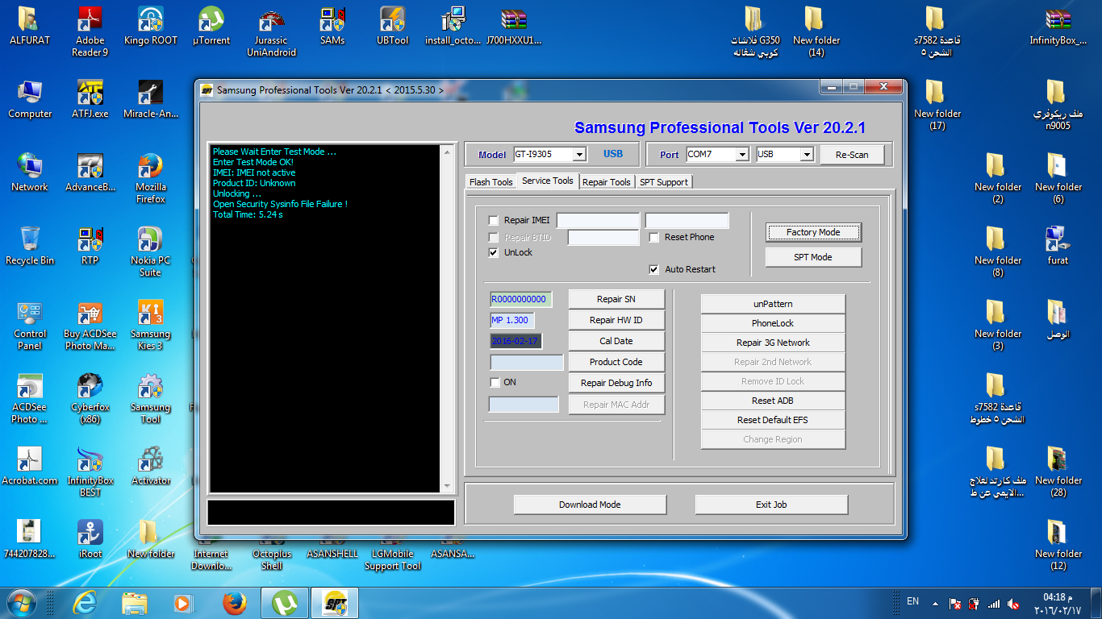Open Windows Explorer from the taskbar
Image resolution: width=1102 pixels, height=619 pixels.
(x=134, y=602)
